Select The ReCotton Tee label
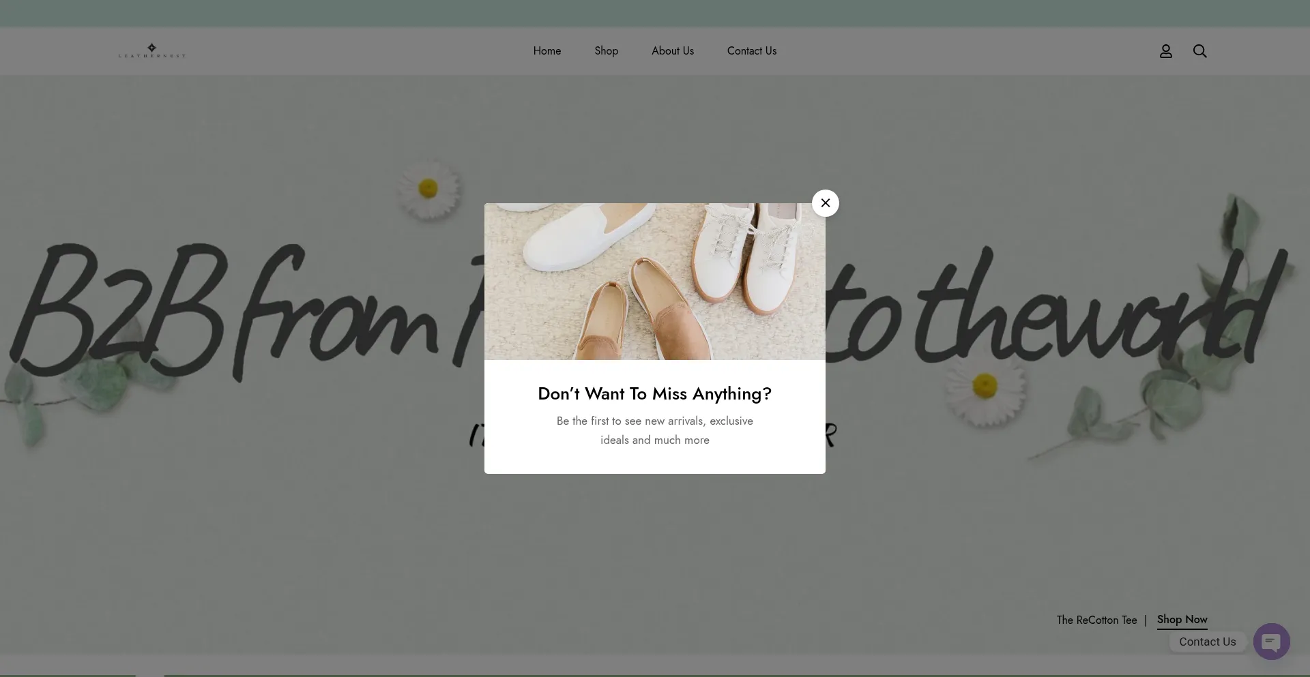Screen dimensions: 1310x677 pos(1096,620)
